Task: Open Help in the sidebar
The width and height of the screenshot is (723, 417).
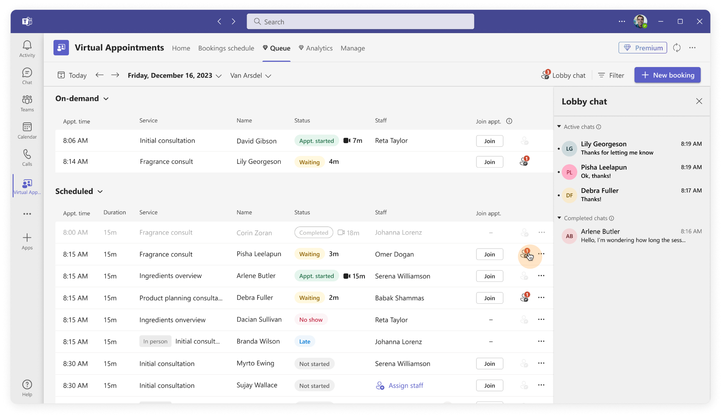Action: [27, 388]
